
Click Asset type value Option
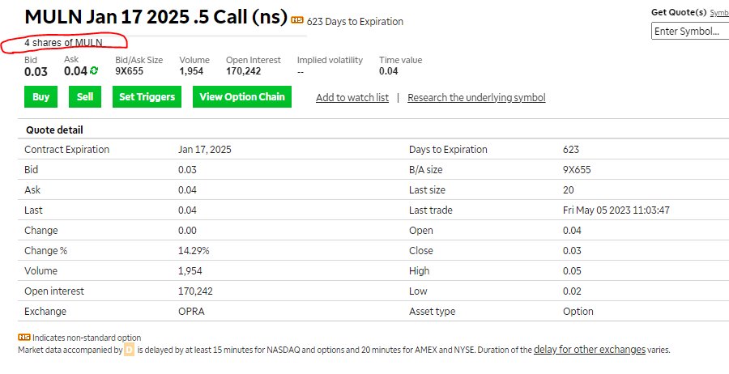click(578, 312)
